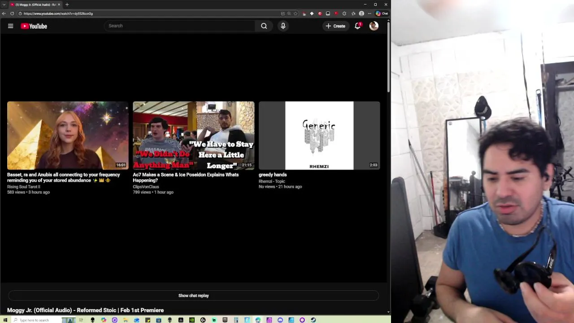Click the 'Basset, ra and Anubis' video title
The width and height of the screenshot is (574, 323).
point(63,177)
